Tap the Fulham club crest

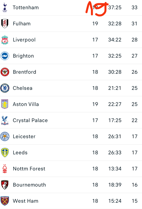click(5, 24)
